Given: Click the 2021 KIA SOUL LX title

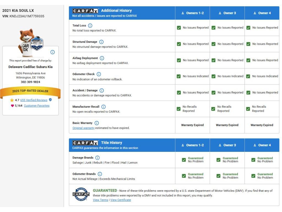Looking at the screenshot, I should (18, 11).
